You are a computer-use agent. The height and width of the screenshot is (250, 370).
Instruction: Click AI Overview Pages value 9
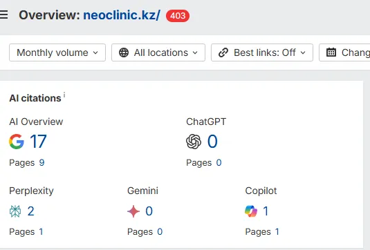(x=41, y=162)
